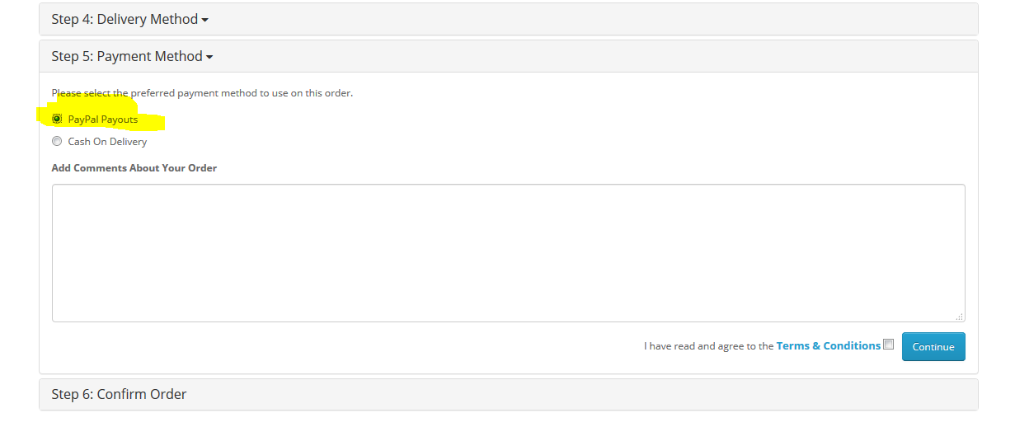Click the PayPal Payouts label text

pos(103,120)
